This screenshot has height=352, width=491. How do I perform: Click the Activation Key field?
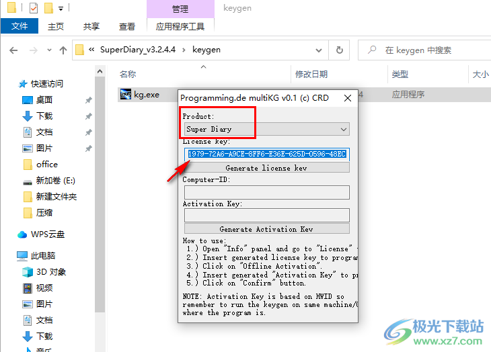[267, 215]
